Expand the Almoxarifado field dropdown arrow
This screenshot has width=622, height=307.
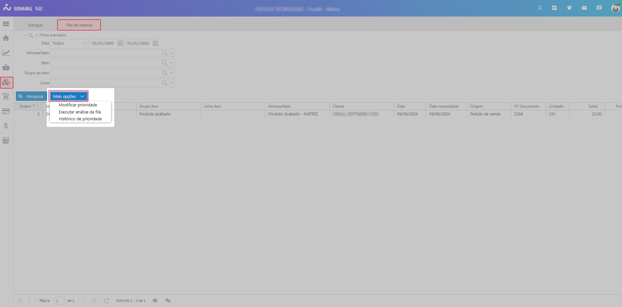(x=171, y=53)
